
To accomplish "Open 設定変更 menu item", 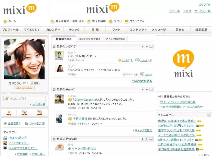I will (201, 30).
